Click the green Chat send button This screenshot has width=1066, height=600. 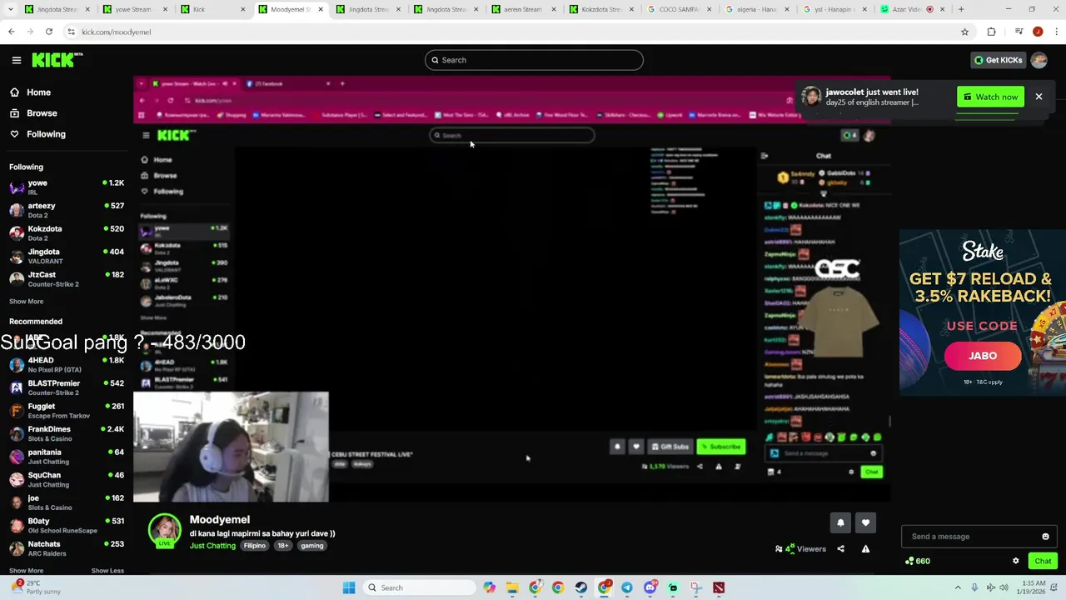click(x=1043, y=561)
